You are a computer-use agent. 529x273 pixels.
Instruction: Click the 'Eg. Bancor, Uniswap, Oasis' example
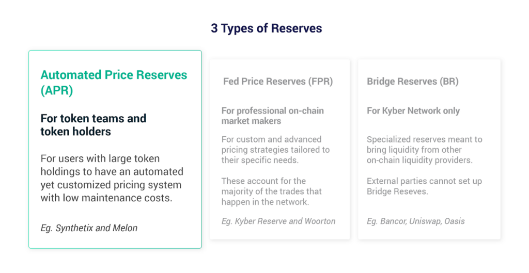[x=416, y=221]
